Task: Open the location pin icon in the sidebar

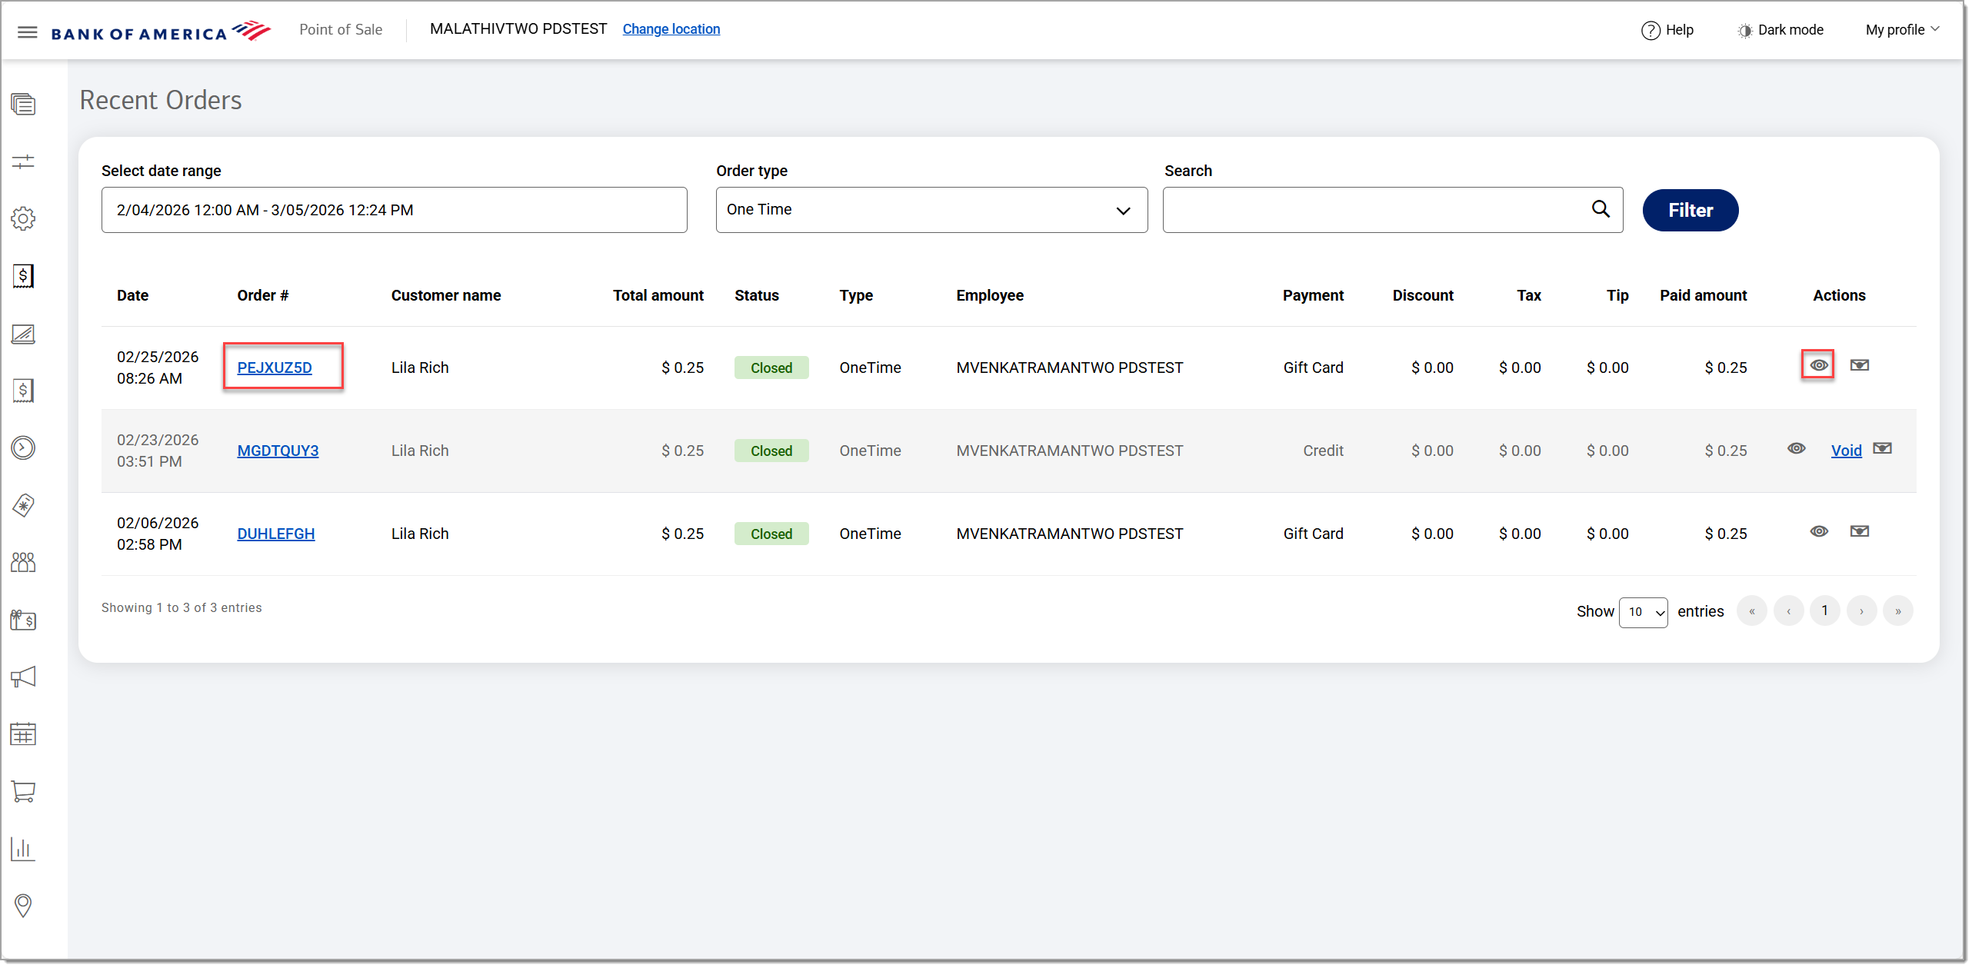Action: point(23,906)
